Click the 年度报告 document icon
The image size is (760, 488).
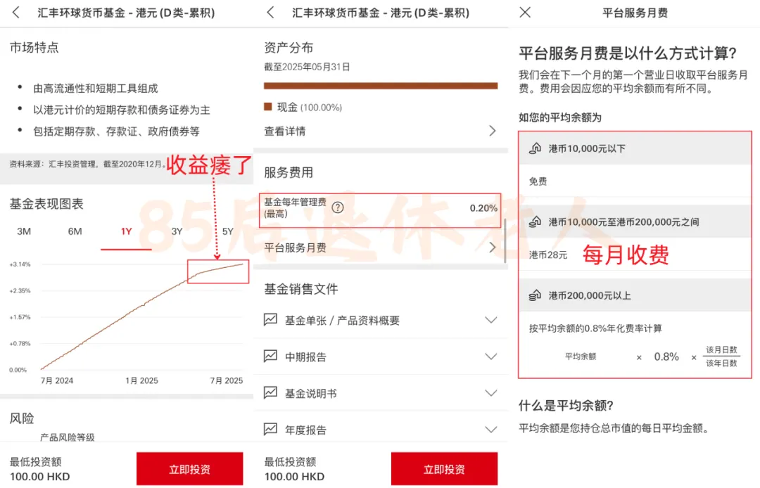click(x=270, y=429)
